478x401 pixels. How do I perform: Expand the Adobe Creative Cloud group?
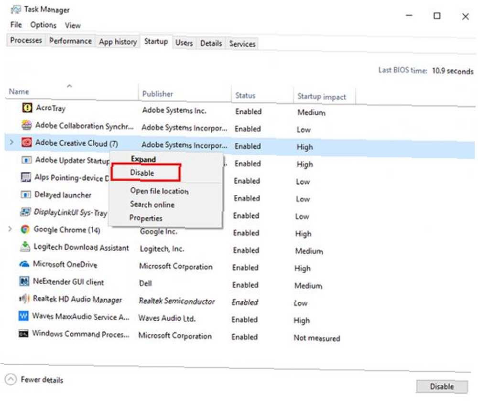coord(11,142)
